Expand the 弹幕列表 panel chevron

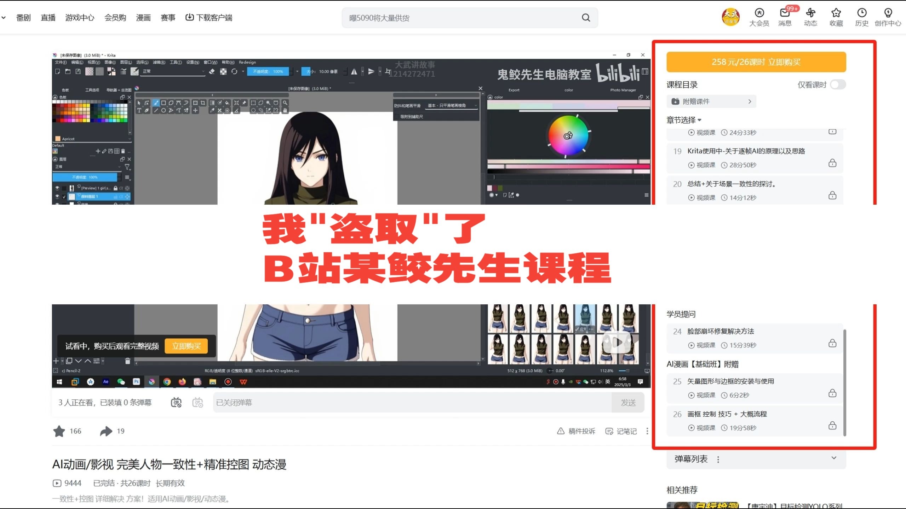point(834,458)
